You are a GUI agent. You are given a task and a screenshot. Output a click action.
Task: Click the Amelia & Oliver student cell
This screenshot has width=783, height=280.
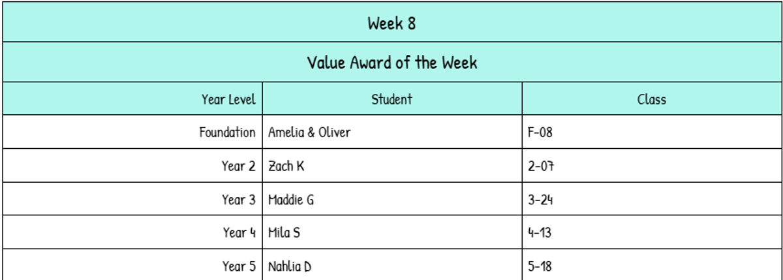[x=309, y=132]
